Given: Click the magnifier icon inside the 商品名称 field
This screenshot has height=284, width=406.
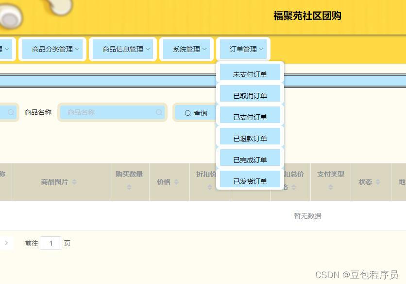Looking at the screenshot, I should pos(159,112).
